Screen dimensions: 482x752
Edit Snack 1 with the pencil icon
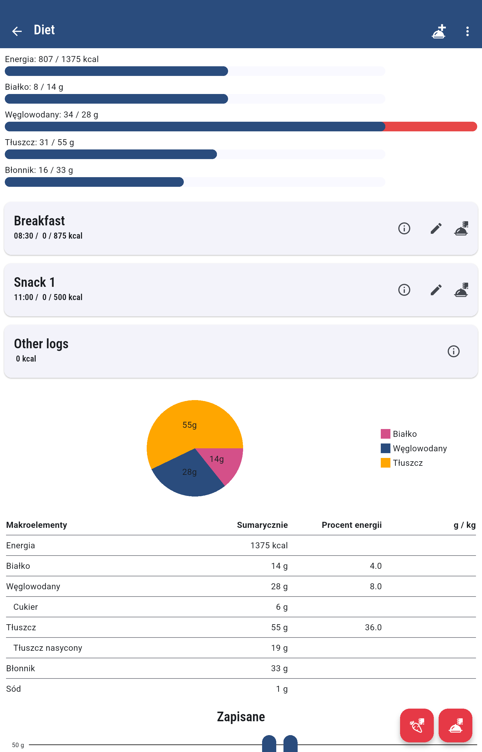tap(436, 290)
